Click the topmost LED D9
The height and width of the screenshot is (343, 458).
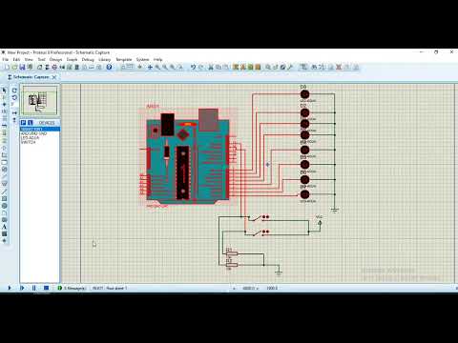click(304, 94)
